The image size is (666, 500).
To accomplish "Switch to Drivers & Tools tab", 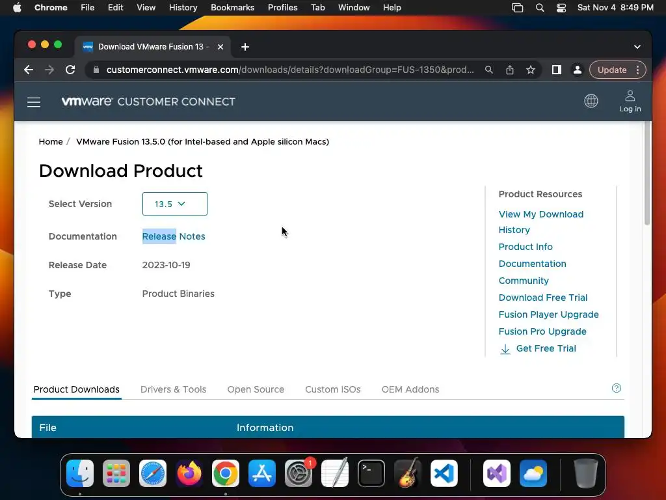I will 173,389.
